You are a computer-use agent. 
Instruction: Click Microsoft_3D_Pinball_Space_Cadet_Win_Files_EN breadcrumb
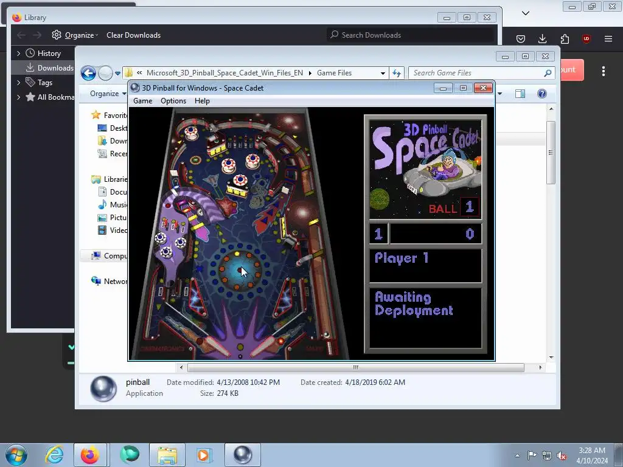point(224,73)
